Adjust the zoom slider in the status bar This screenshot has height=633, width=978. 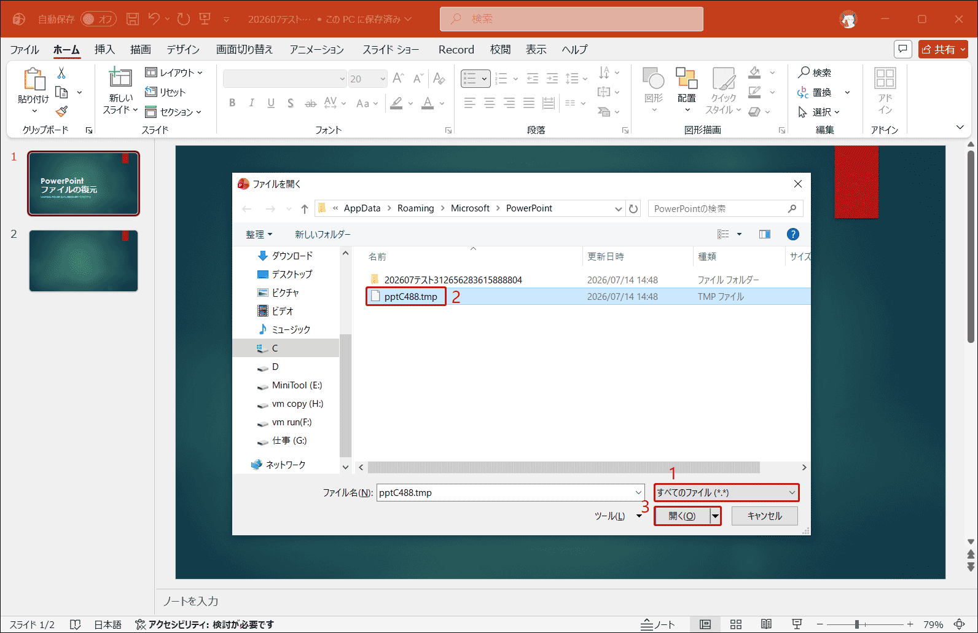coord(856,624)
